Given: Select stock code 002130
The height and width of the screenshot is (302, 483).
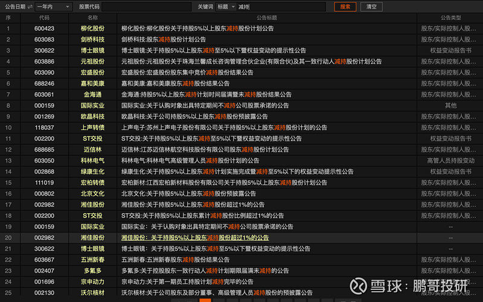Looking at the screenshot, I should click(44, 293).
